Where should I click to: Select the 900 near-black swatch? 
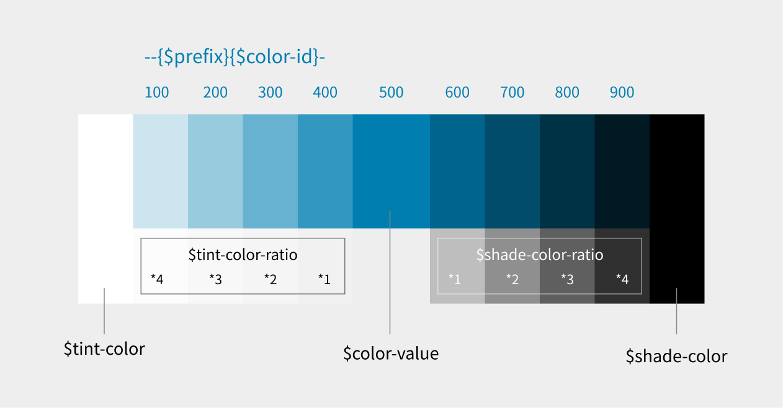pyautogui.click(x=622, y=171)
